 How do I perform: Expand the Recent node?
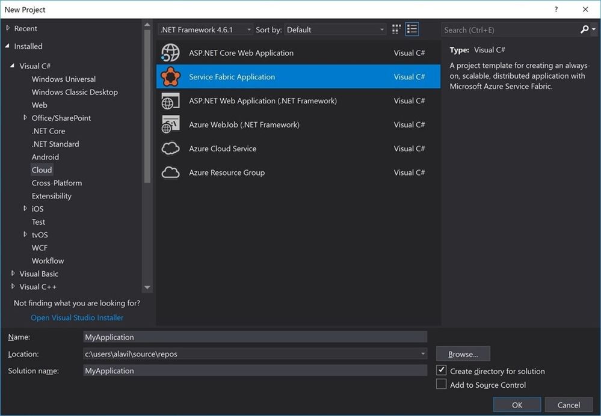click(x=8, y=28)
